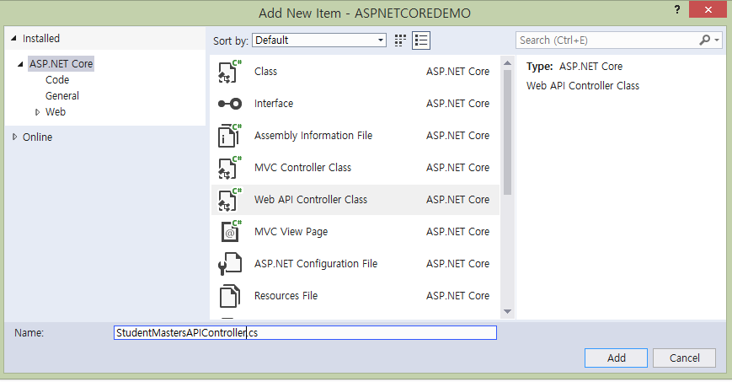
Task: Click 'MVC Controller Class' text
Action: (302, 168)
